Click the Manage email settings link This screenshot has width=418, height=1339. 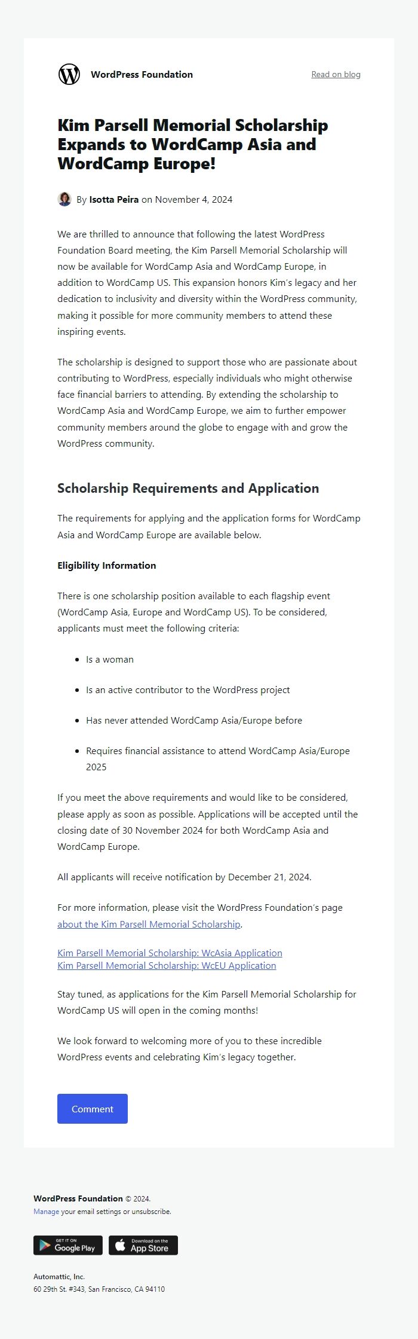click(x=46, y=1212)
